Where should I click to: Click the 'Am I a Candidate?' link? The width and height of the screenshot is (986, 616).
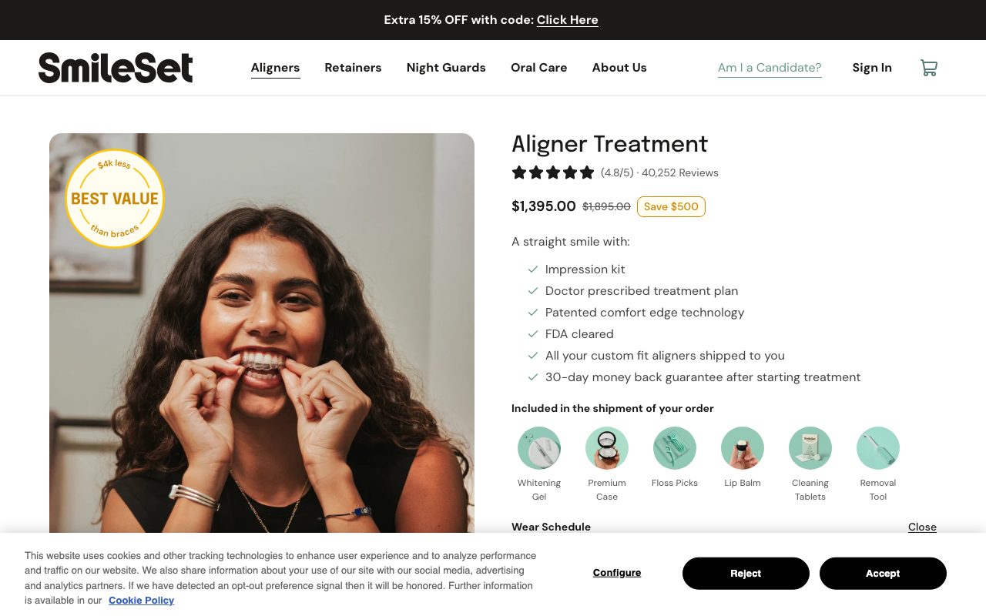(770, 68)
